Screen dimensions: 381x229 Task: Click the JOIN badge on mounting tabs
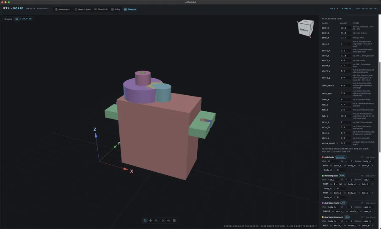[x=342, y=176]
